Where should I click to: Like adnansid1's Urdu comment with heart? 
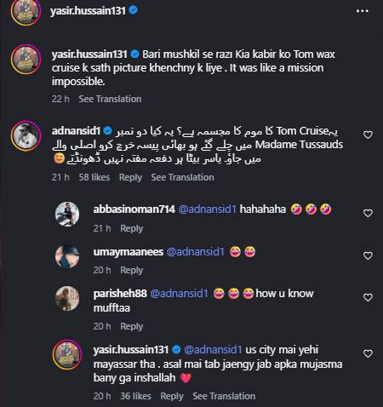368,135
